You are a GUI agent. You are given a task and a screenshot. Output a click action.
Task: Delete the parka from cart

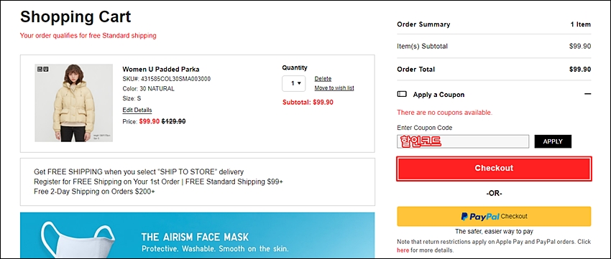pyautogui.click(x=323, y=78)
